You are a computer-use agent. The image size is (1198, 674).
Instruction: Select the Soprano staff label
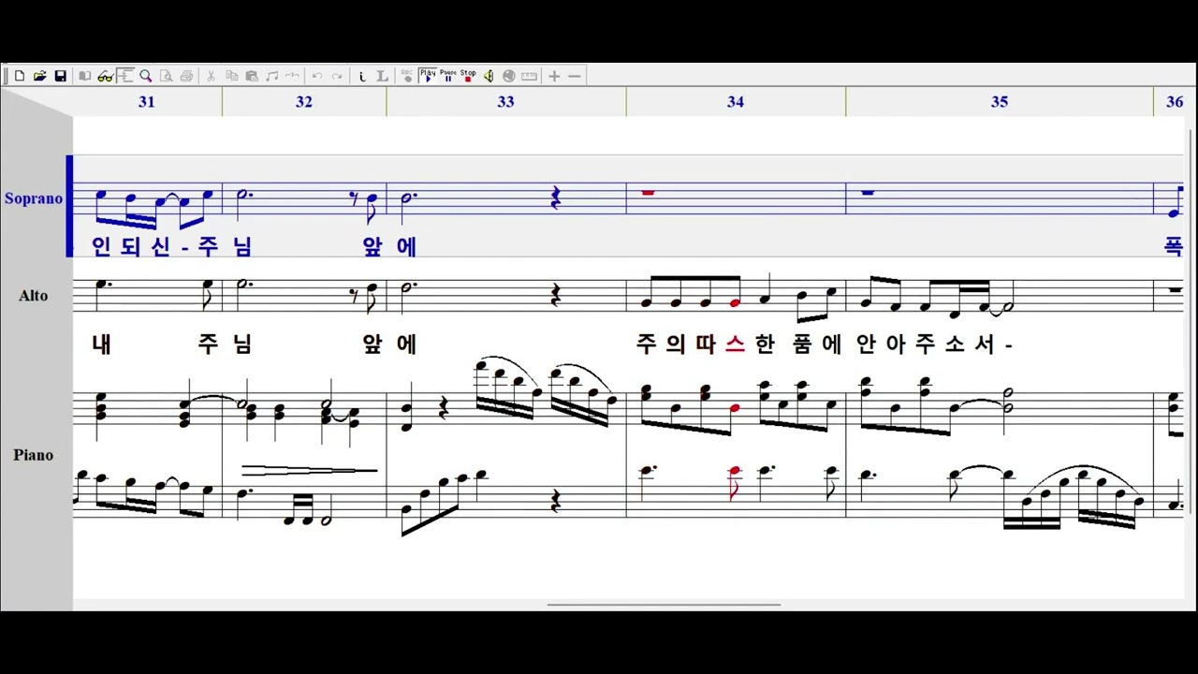[x=34, y=198]
